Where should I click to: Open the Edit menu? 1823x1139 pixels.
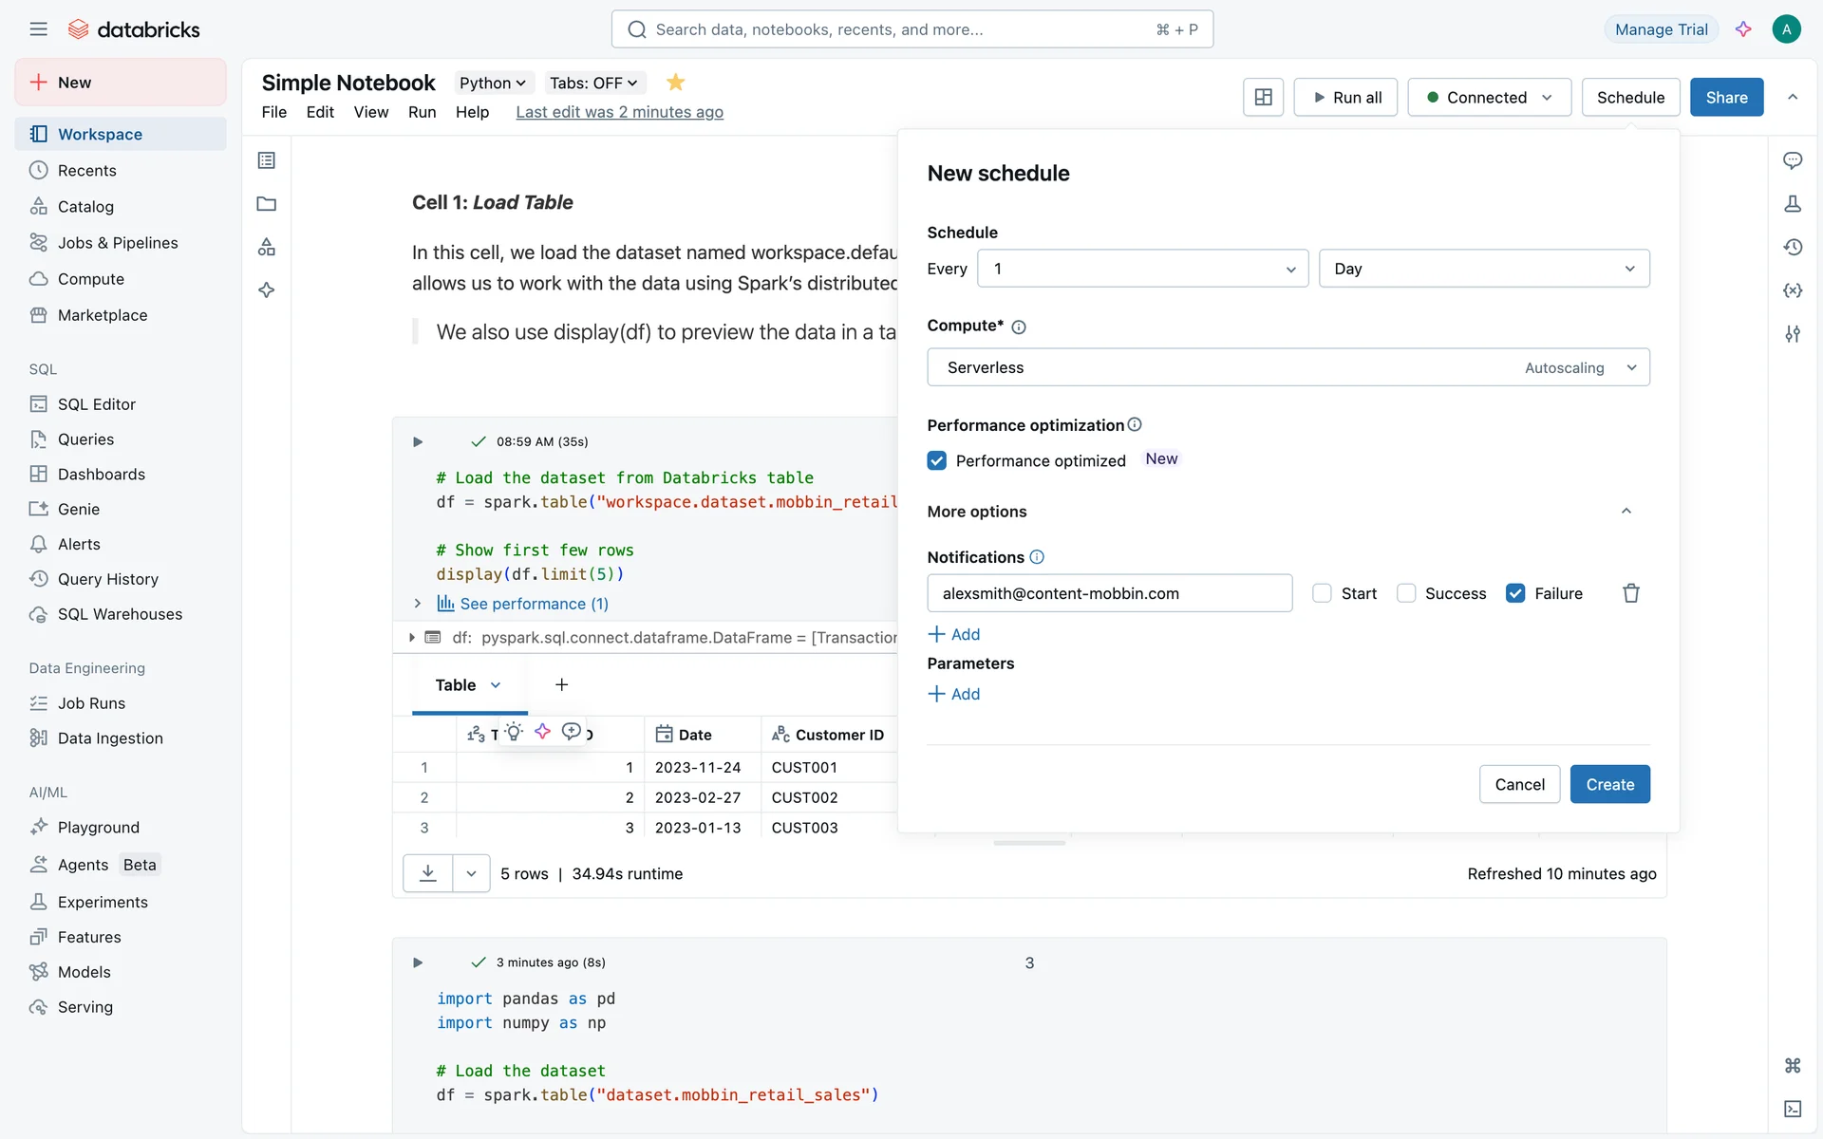click(x=320, y=112)
